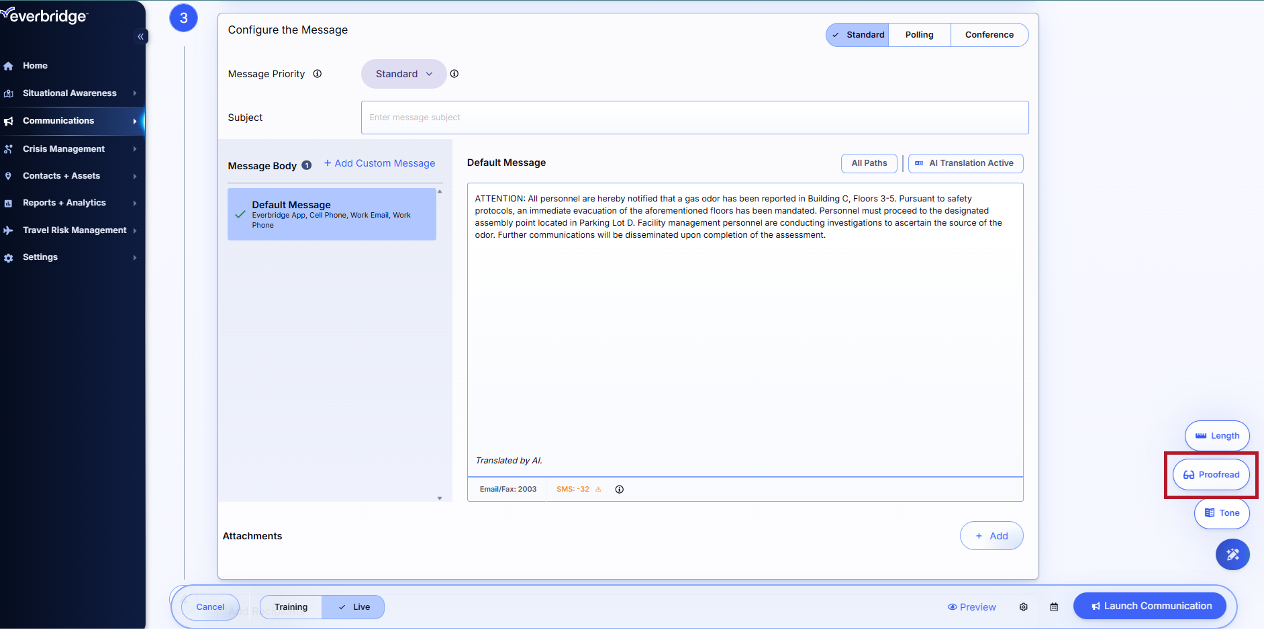This screenshot has width=1264, height=632.
Task: Click the AI assistant magic wand button
Action: tap(1232, 555)
